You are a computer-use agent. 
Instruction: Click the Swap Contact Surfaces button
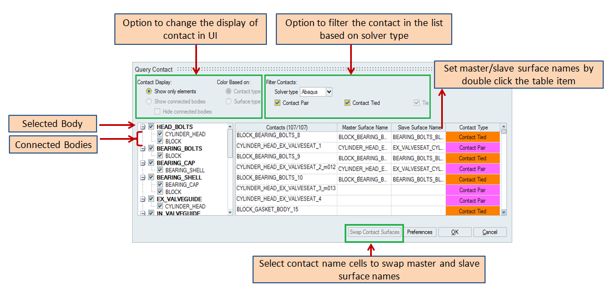(x=374, y=232)
